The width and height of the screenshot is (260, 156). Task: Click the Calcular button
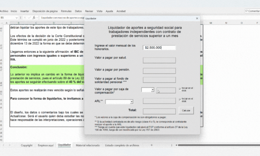coord(186,110)
